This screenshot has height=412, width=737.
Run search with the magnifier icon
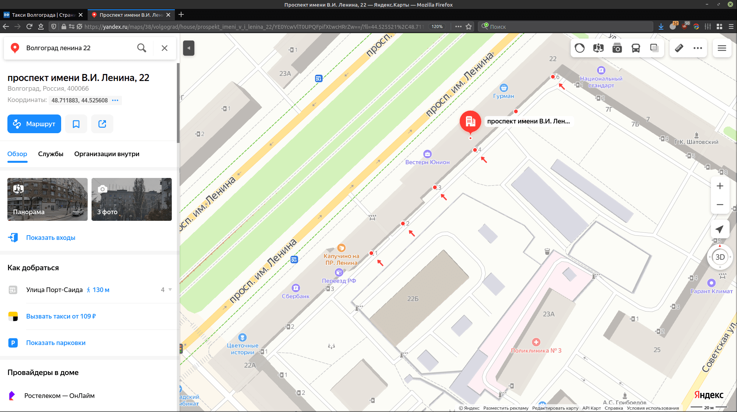tap(142, 48)
